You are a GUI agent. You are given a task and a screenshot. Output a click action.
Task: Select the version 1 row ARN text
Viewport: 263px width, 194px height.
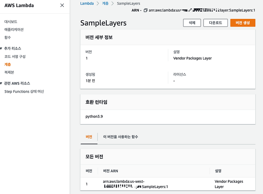[x=135, y=184]
